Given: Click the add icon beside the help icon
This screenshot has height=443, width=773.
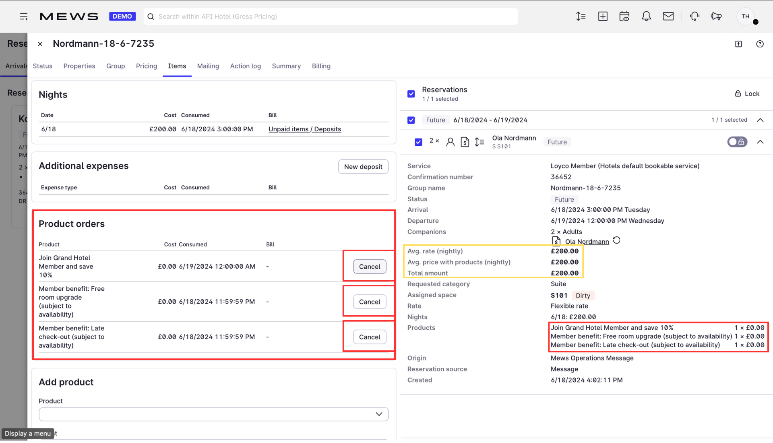Looking at the screenshot, I should (738, 44).
